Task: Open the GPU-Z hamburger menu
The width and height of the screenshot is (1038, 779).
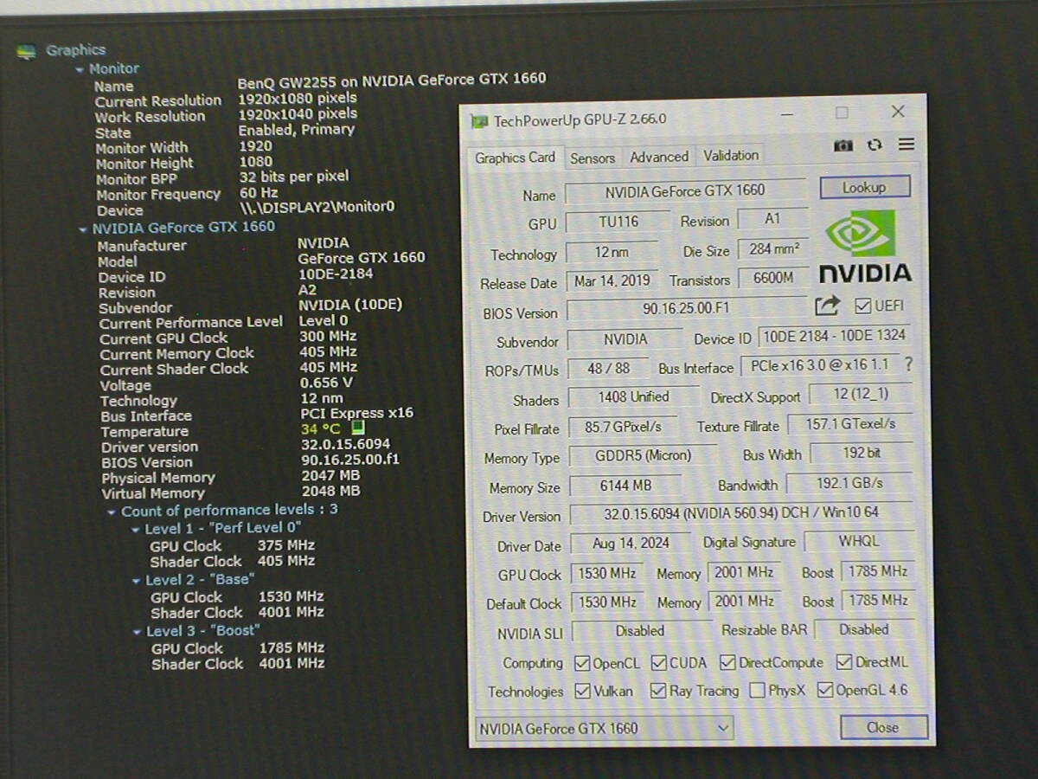Action: coord(906,145)
